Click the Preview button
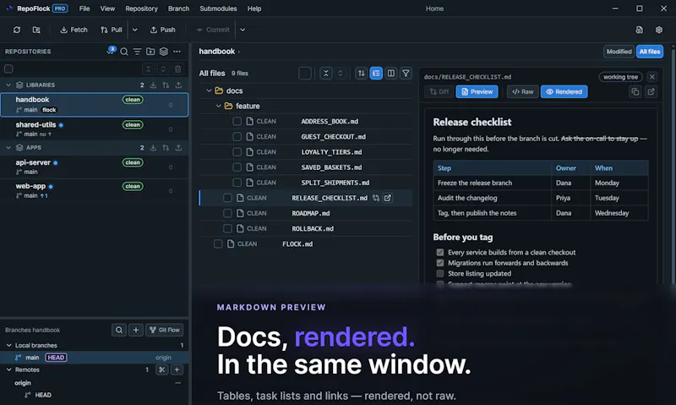 point(477,92)
